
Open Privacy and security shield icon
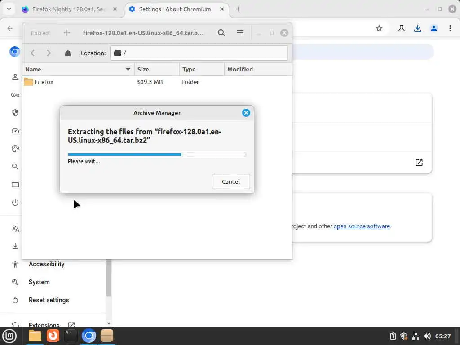coord(15,113)
